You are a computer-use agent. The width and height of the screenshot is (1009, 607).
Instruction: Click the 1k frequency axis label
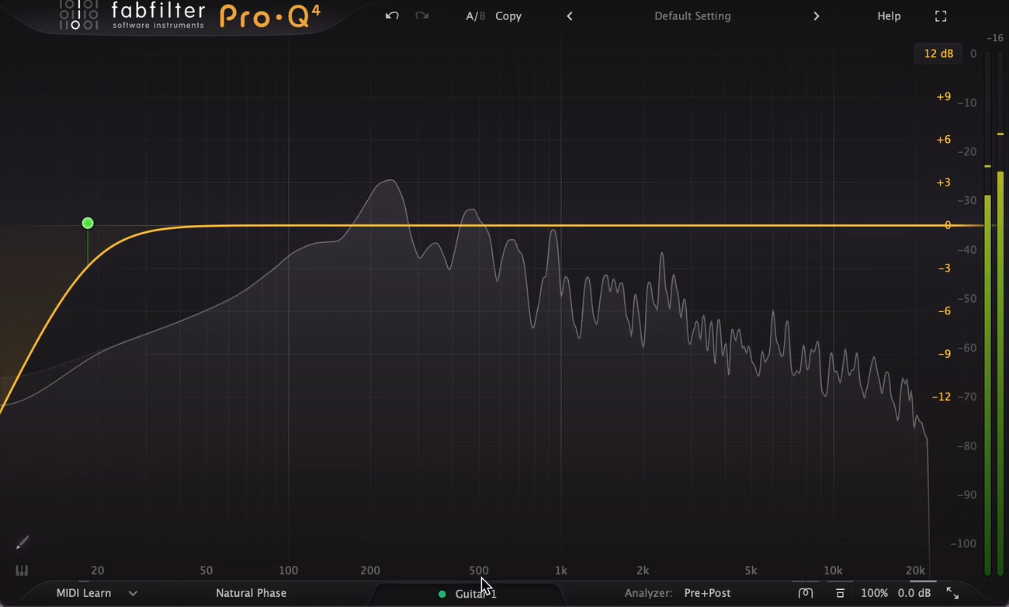[560, 571]
